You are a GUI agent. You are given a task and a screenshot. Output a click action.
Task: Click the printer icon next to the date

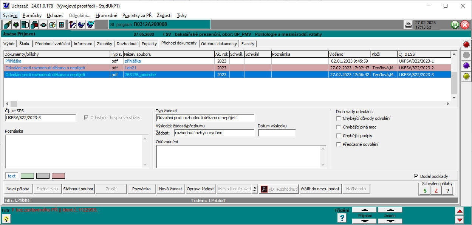[408, 25]
